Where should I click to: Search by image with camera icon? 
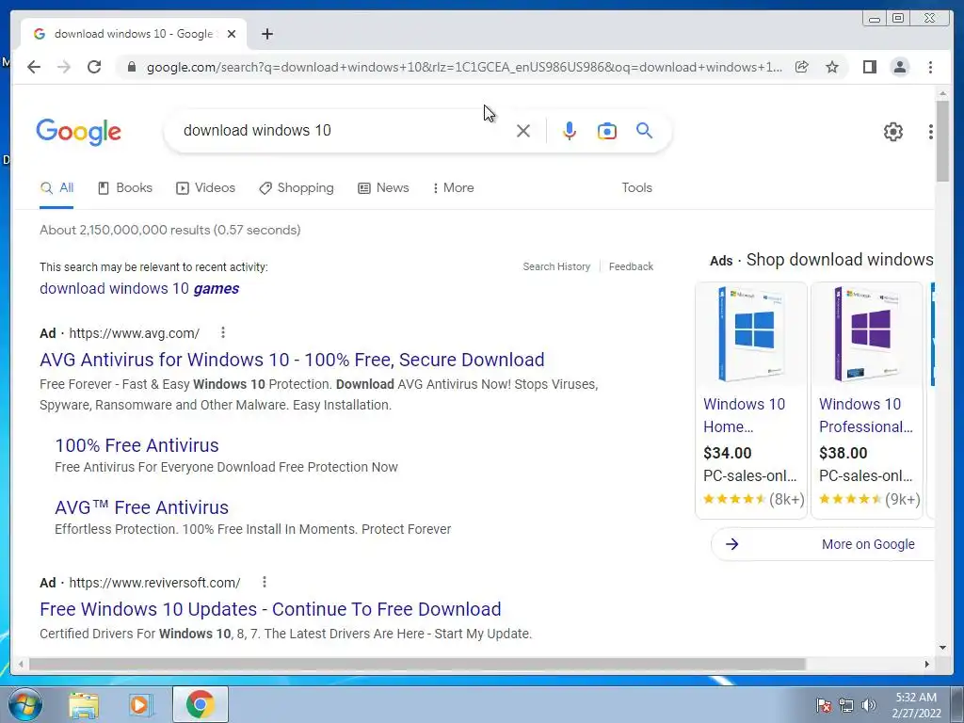(x=607, y=130)
